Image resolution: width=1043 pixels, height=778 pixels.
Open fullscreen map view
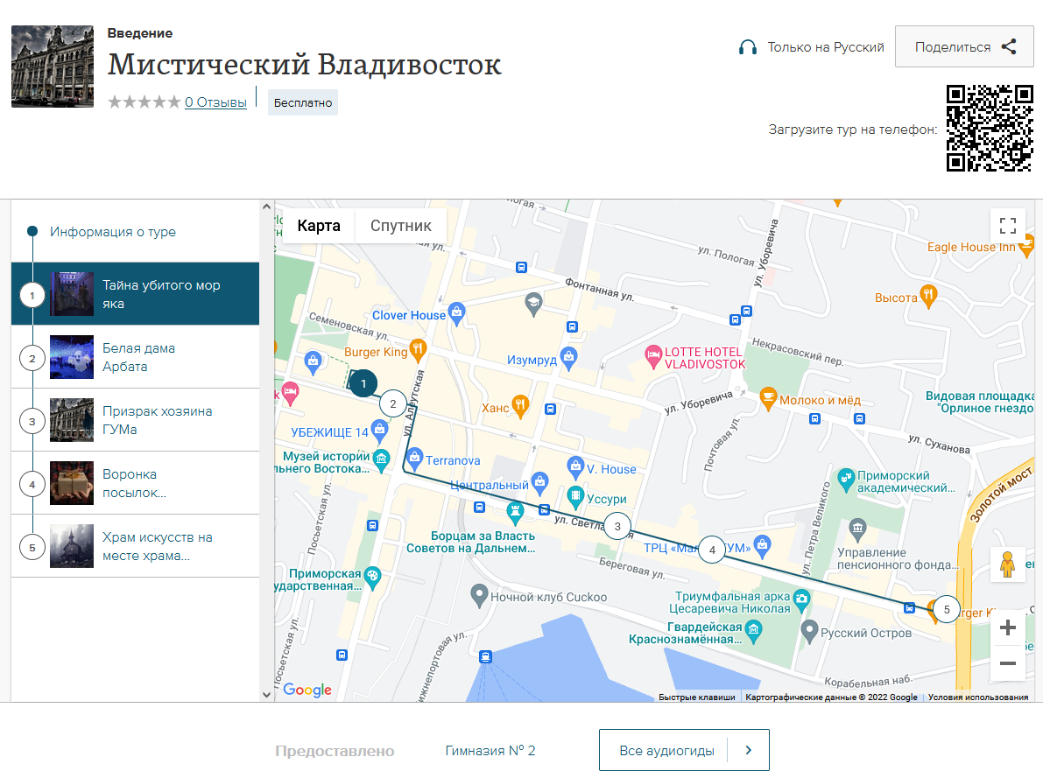(x=1007, y=226)
